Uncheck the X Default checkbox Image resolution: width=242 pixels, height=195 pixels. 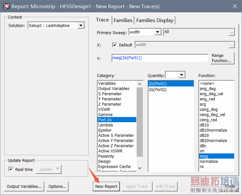[114, 45]
